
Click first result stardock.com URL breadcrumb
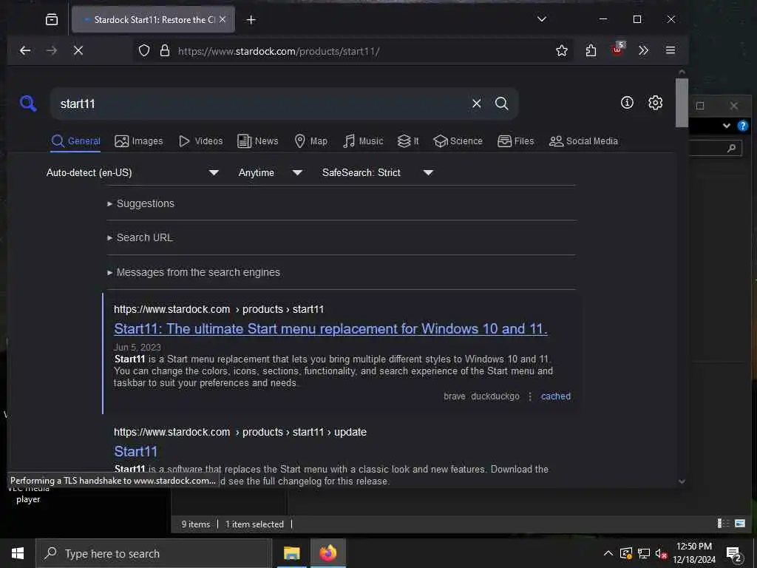click(x=219, y=309)
